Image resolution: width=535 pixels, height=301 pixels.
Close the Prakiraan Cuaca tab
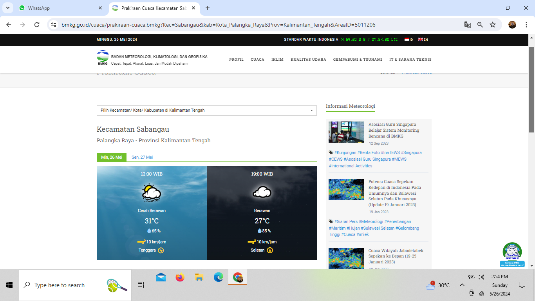tap(193, 8)
